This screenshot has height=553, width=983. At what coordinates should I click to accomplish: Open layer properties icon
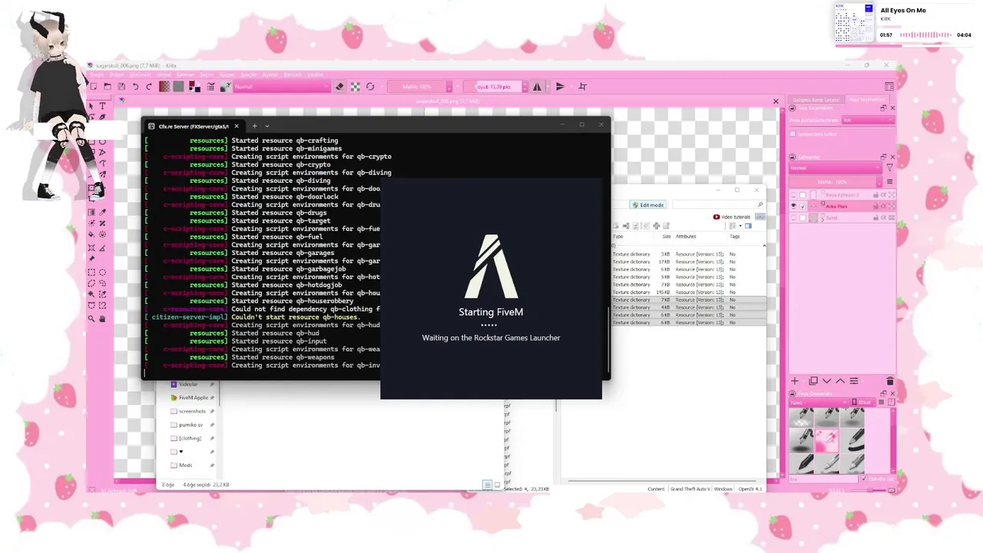point(854,381)
